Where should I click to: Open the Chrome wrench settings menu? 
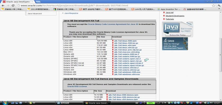[219, 6]
